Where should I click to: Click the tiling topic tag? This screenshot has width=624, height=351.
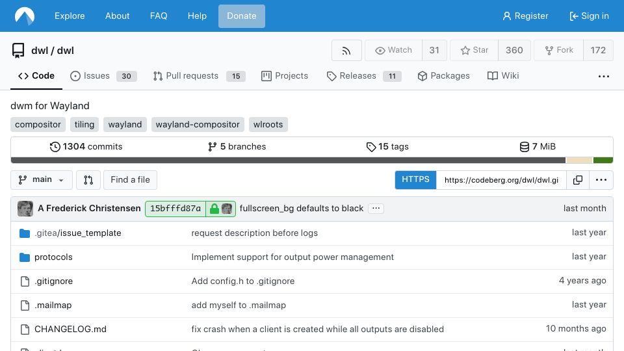(84, 125)
